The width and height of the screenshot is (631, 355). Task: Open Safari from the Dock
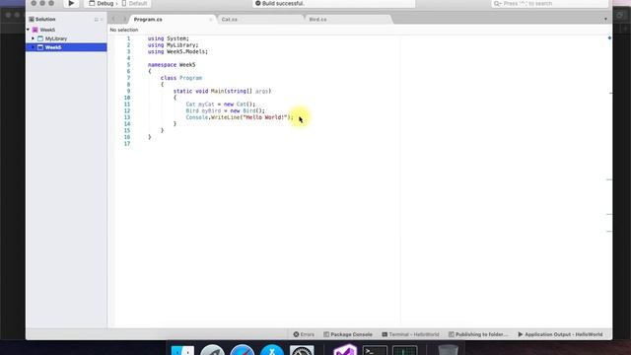click(243, 350)
